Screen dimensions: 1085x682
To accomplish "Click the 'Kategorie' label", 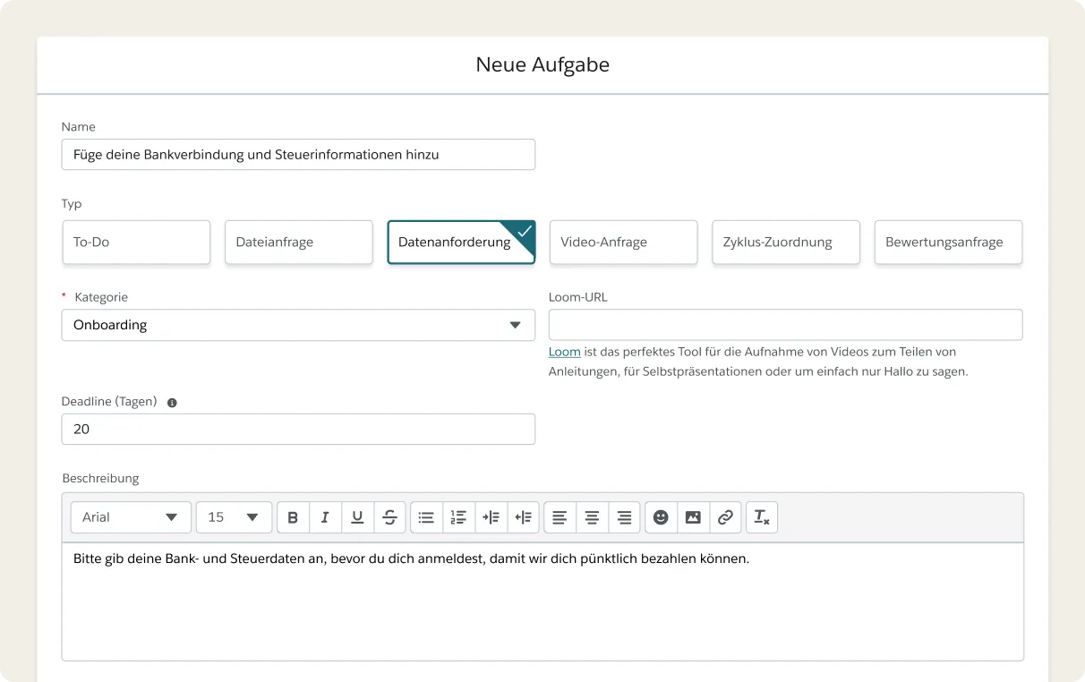I will [x=101, y=297].
